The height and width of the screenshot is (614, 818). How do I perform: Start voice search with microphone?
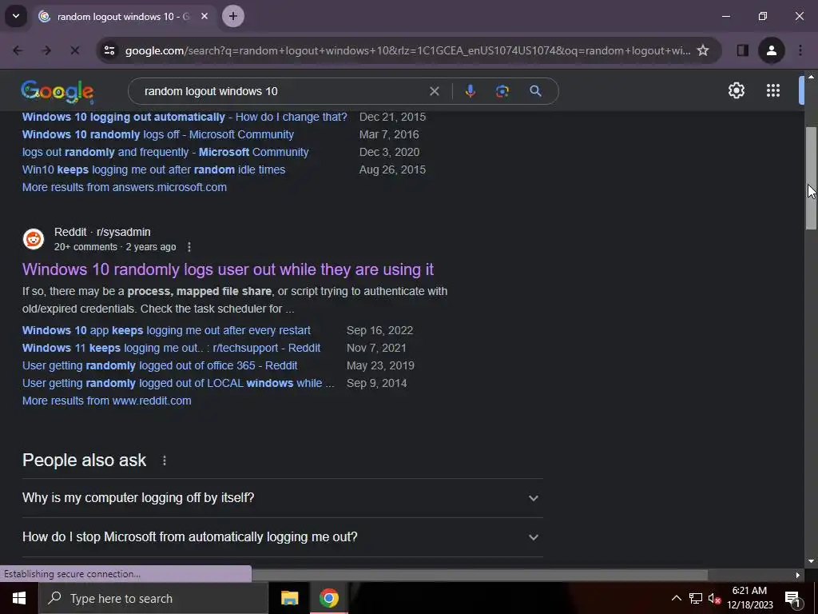(470, 91)
